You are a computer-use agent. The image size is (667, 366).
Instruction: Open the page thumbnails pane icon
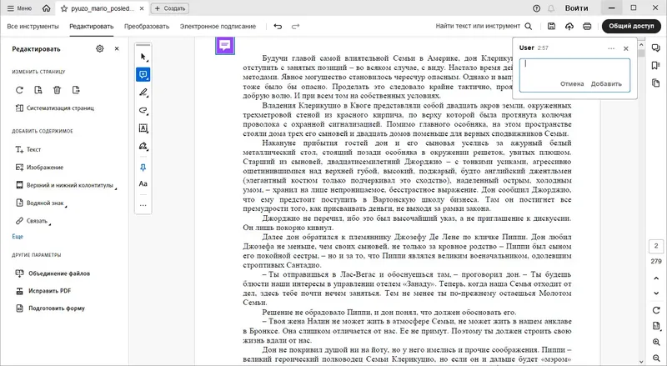pos(656,83)
